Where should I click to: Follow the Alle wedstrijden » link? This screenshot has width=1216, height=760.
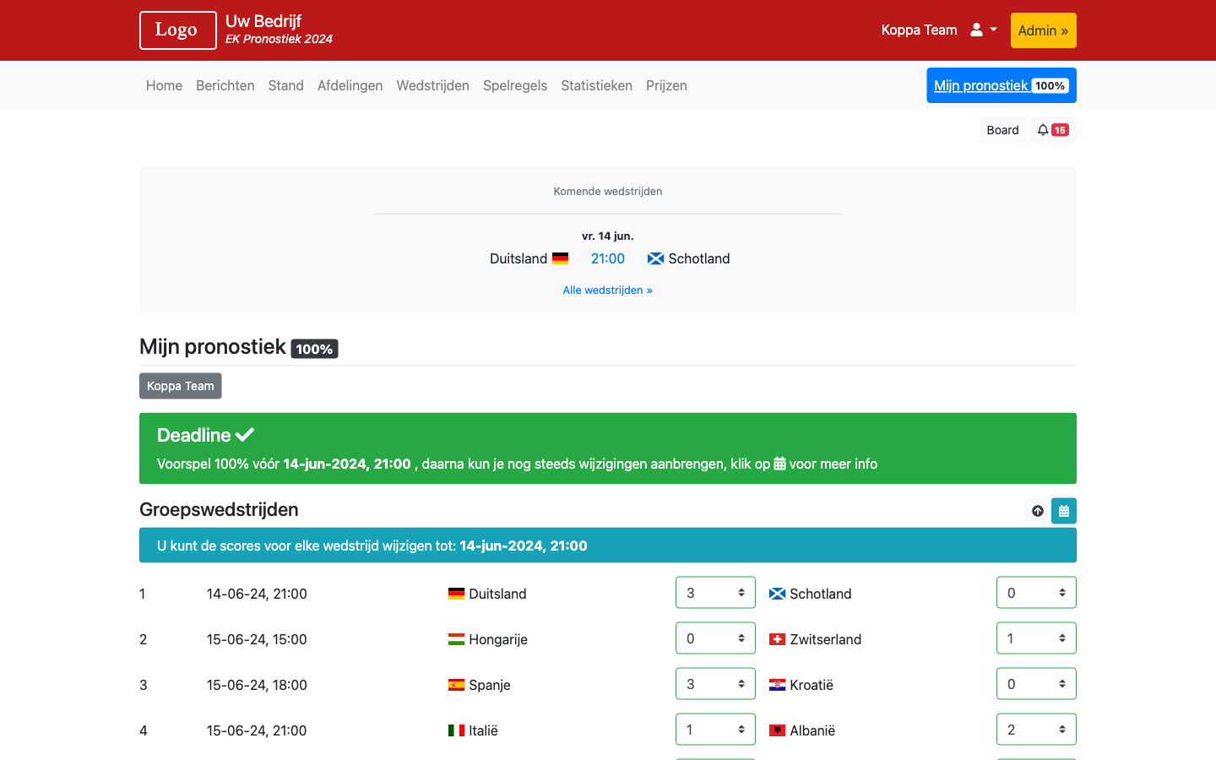click(608, 290)
